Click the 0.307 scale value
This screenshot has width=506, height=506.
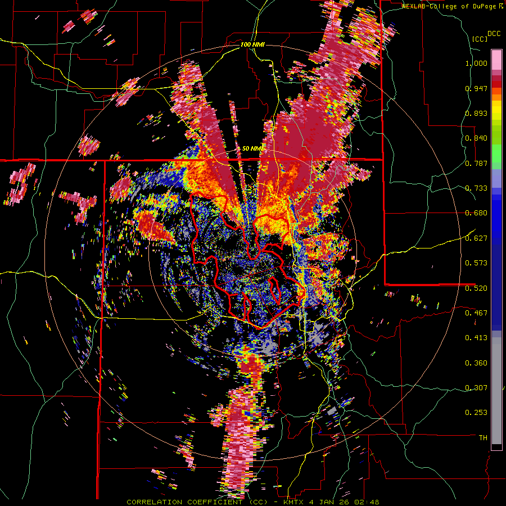[x=476, y=388]
